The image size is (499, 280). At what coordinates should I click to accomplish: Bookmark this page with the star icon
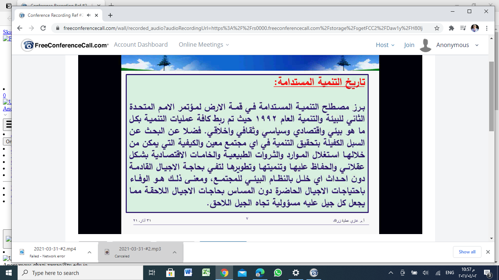pos(437,28)
